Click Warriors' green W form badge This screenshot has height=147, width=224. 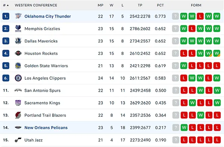click(184, 66)
